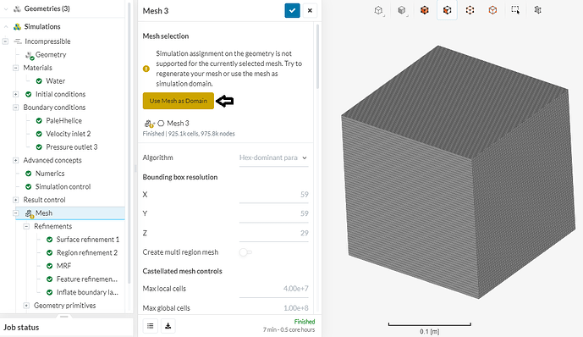This screenshot has height=337, width=583.
Task: Open the Geometry tree item
Action: click(x=51, y=55)
